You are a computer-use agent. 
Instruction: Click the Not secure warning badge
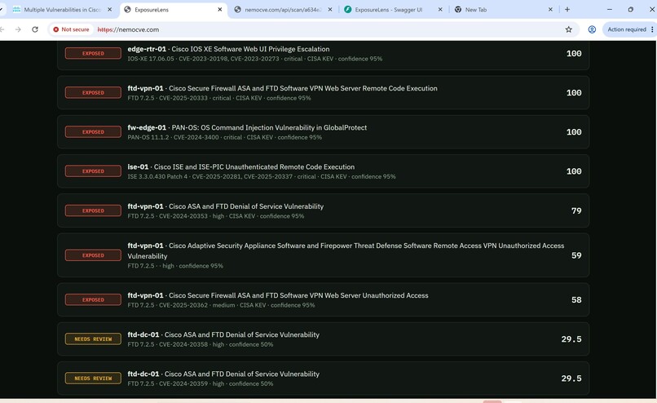(x=71, y=29)
